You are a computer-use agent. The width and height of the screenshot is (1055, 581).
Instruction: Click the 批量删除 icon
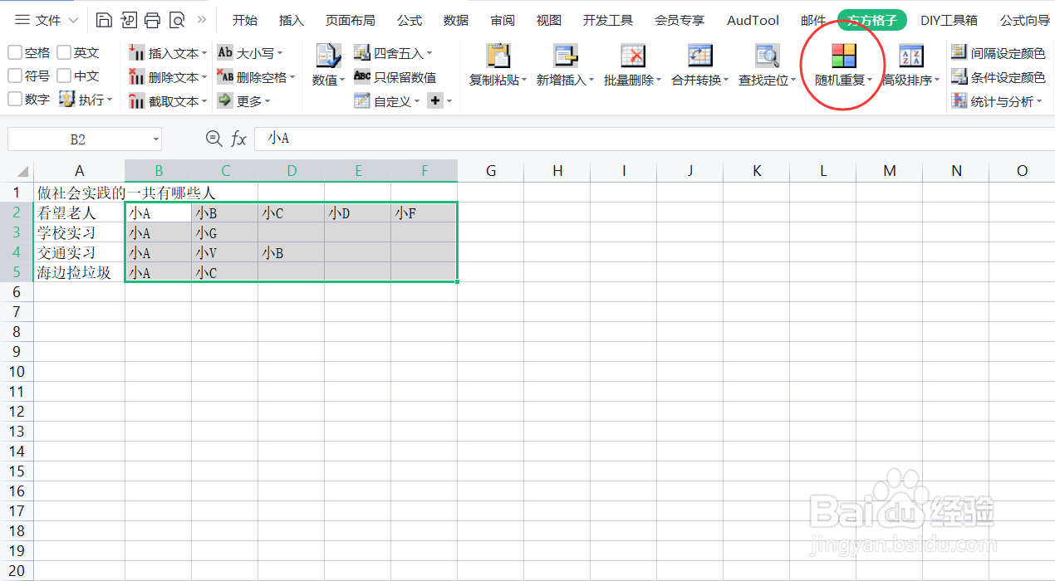point(633,56)
